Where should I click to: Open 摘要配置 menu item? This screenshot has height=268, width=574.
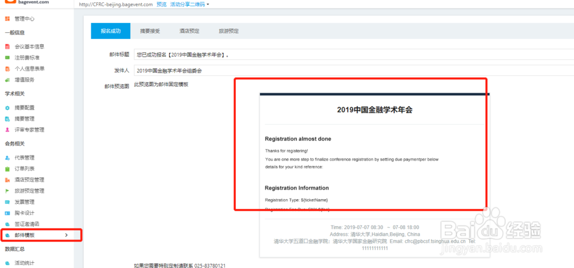[25, 108]
